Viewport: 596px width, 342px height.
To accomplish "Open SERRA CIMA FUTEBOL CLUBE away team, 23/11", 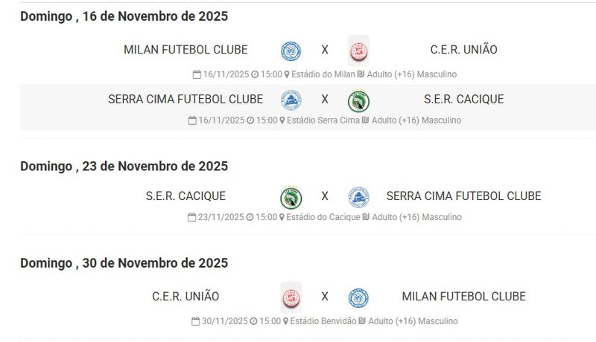I will coord(463,196).
